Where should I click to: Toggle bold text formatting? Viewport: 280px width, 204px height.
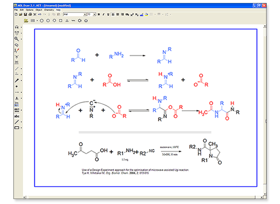click(x=99, y=14)
